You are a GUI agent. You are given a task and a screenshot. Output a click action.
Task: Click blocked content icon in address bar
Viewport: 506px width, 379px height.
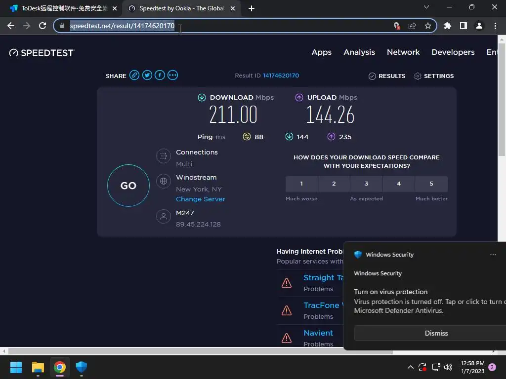(397, 26)
